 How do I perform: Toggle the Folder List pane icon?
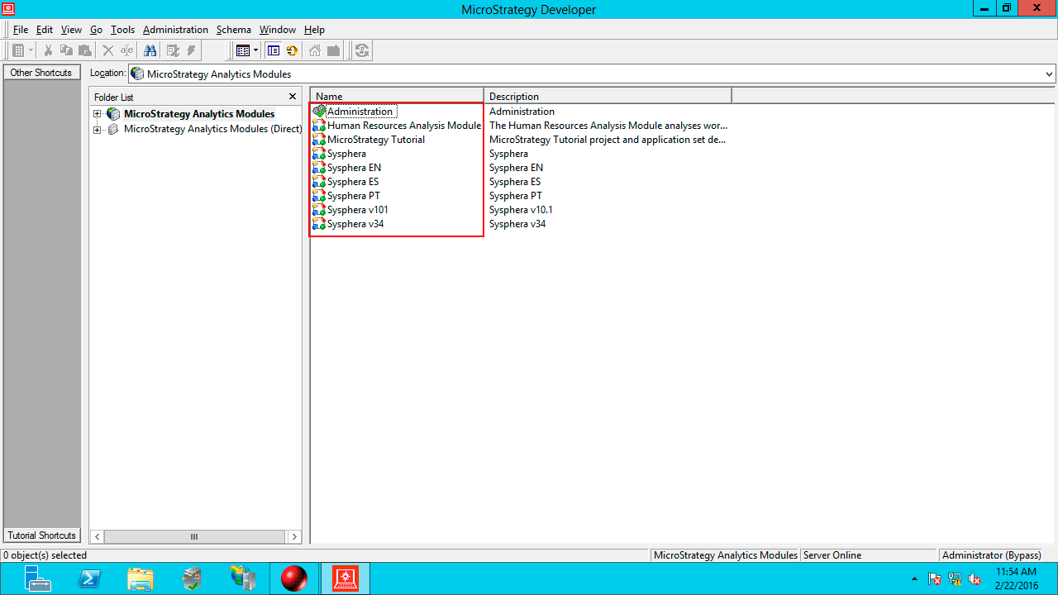(274, 50)
